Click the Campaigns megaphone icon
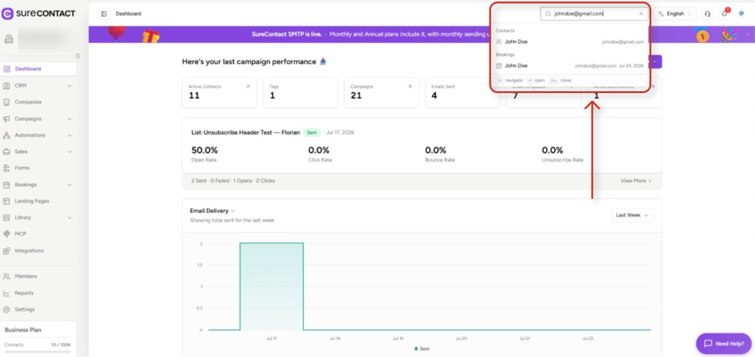 tap(7, 119)
